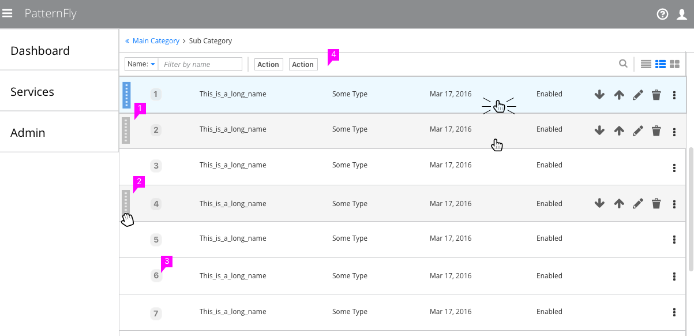This screenshot has height=336, width=694.
Task: Open kebab menu for row 7
Action: click(674, 312)
